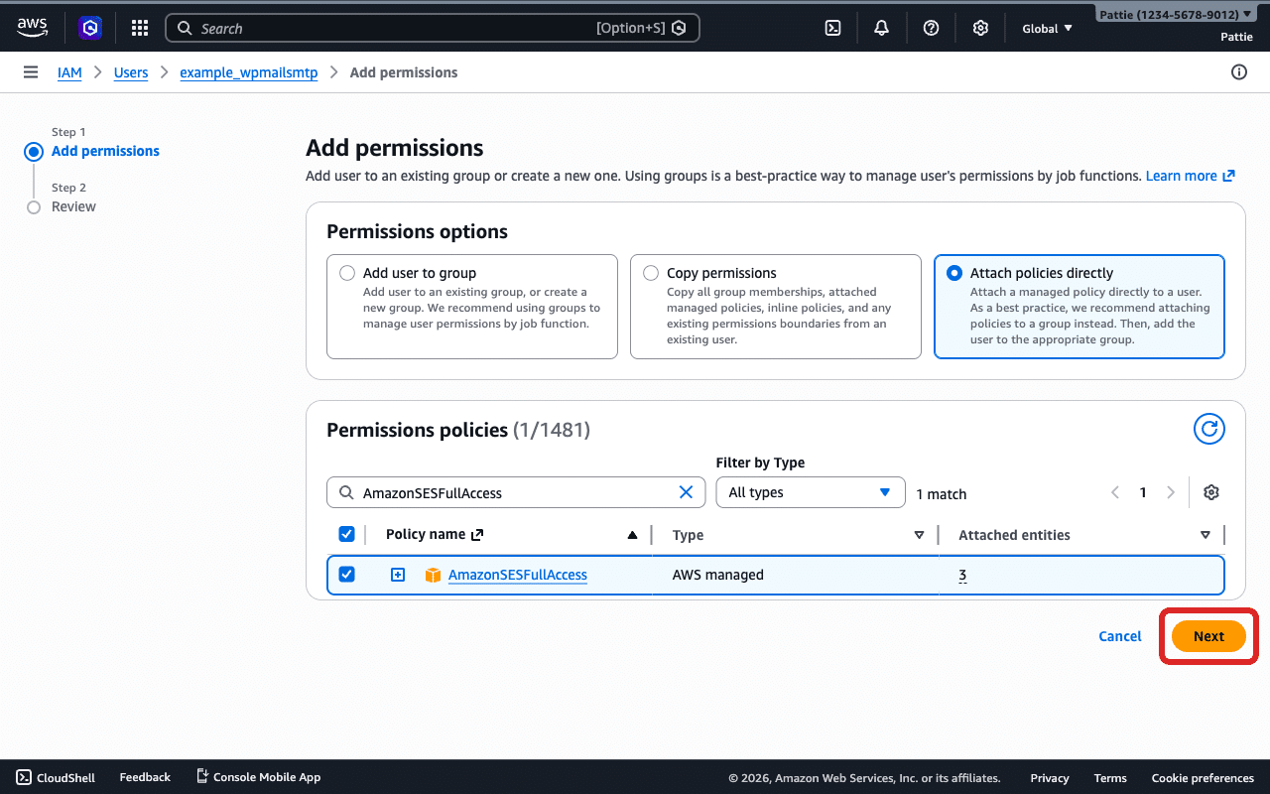
Task: Select Copy permissions option
Action: click(x=651, y=273)
